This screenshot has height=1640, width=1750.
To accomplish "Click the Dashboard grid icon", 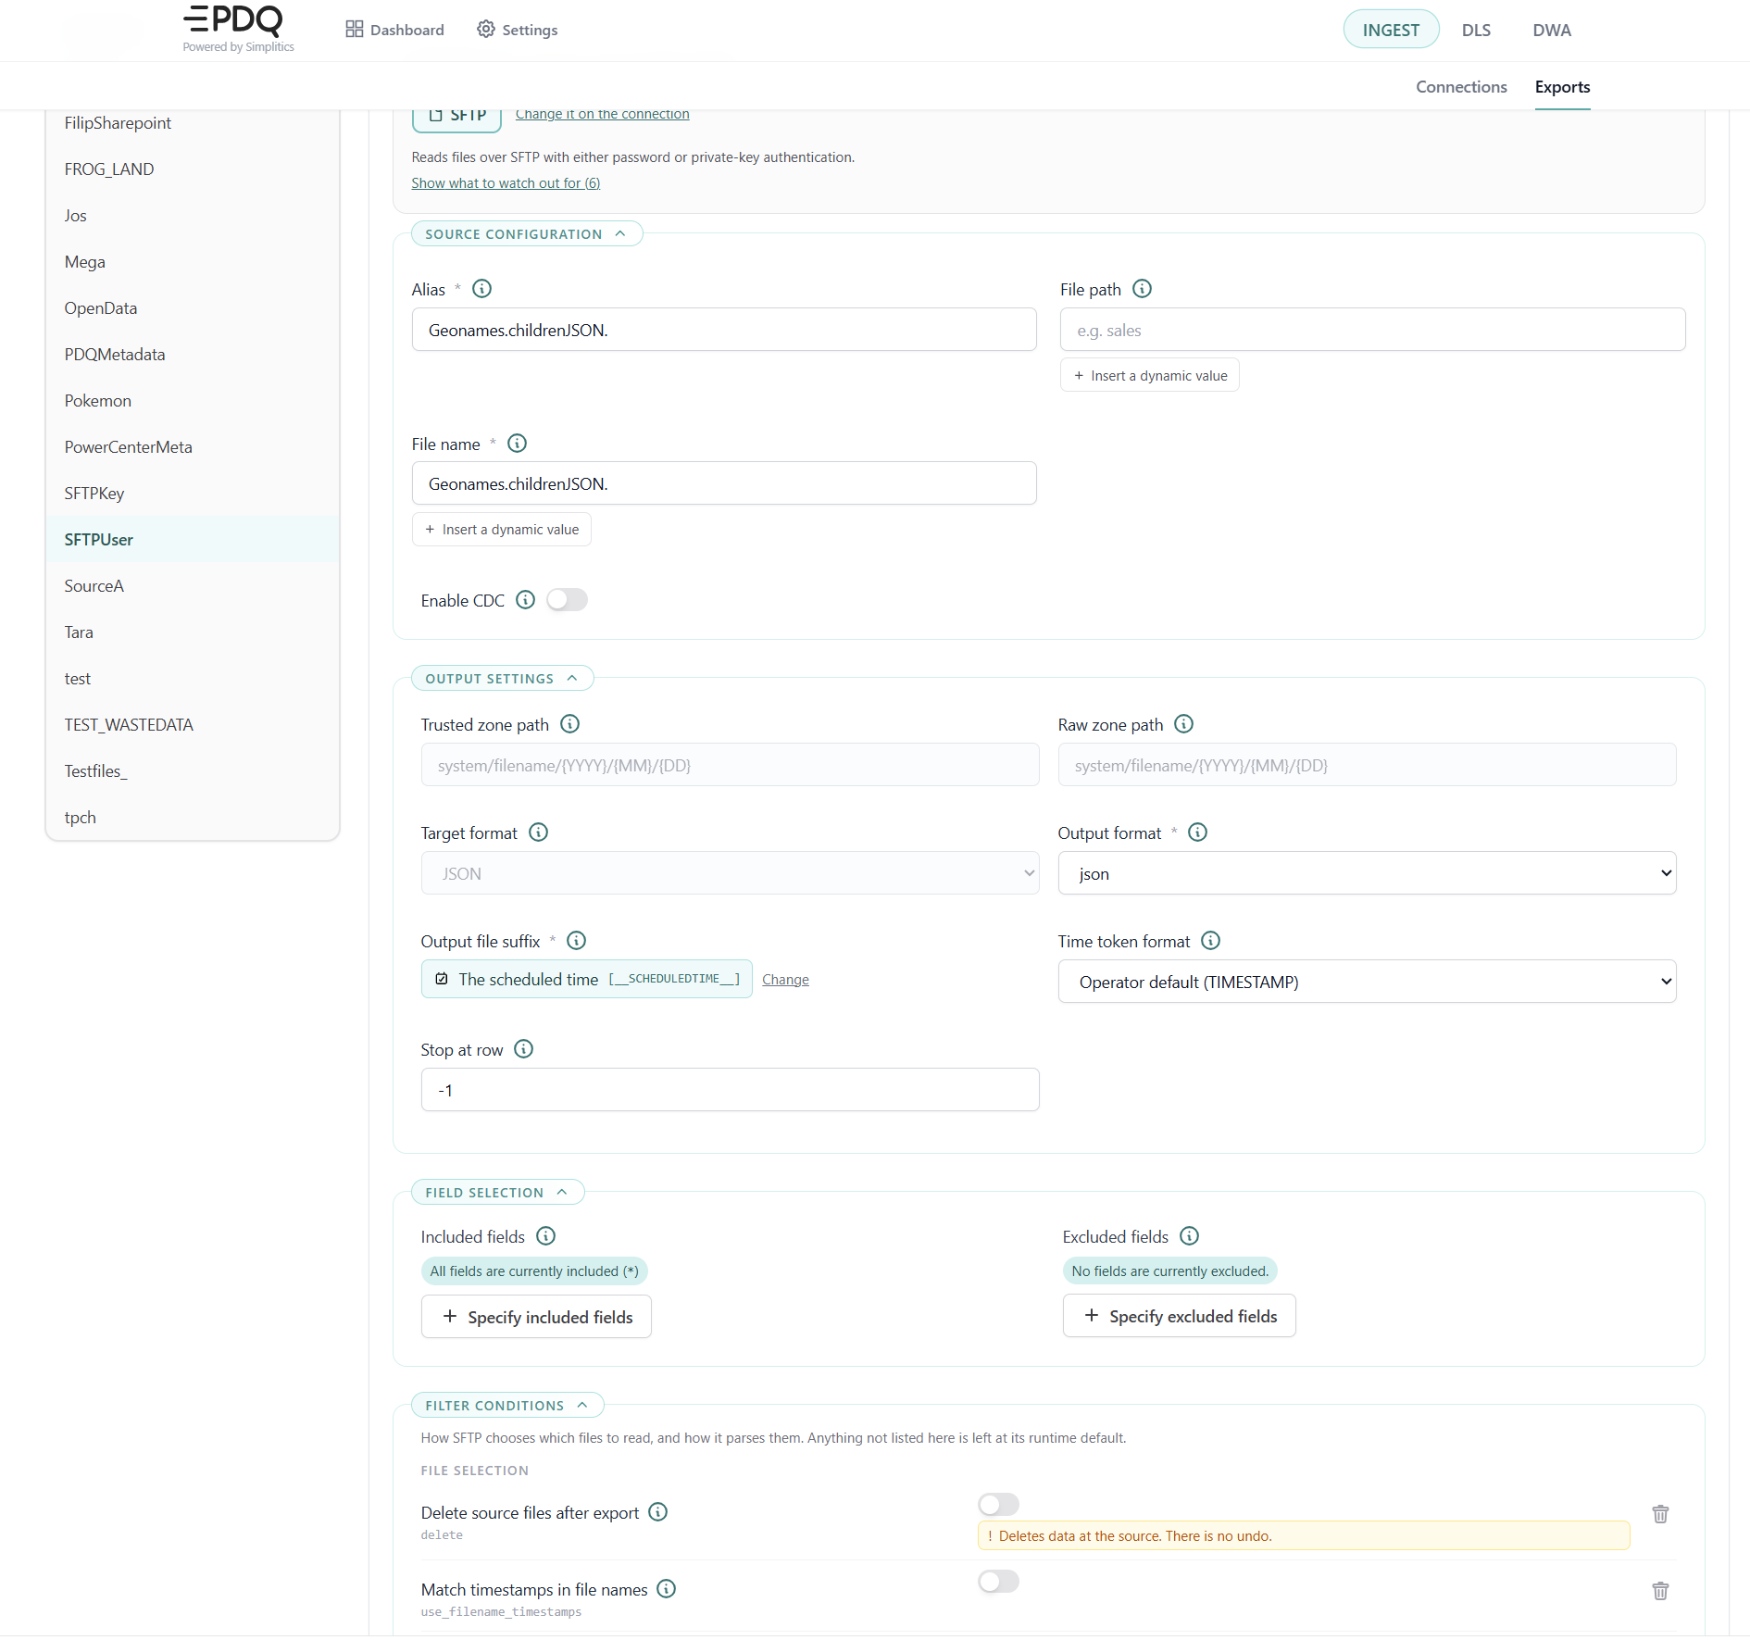I will tap(355, 30).
